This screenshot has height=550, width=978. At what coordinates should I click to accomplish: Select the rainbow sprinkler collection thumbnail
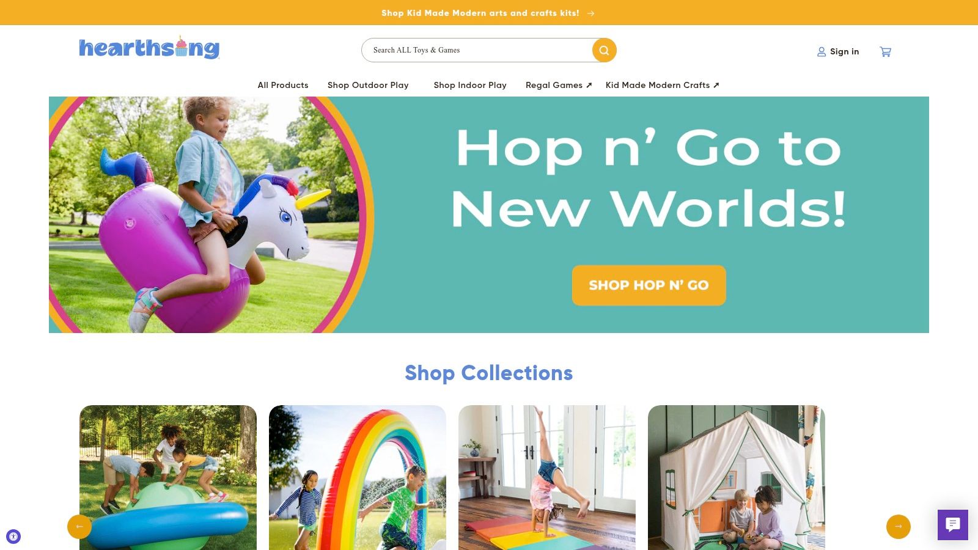point(358,477)
